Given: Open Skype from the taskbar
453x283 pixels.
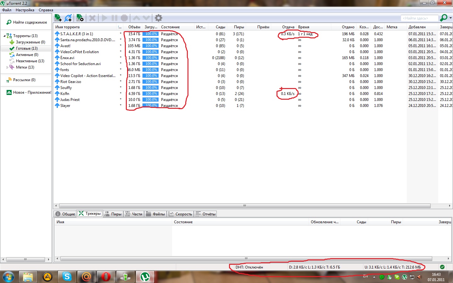Looking at the screenshot, I should (x=67, y=277).
